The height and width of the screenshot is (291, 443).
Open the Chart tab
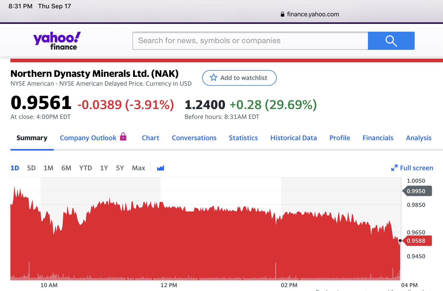point(150,138)
